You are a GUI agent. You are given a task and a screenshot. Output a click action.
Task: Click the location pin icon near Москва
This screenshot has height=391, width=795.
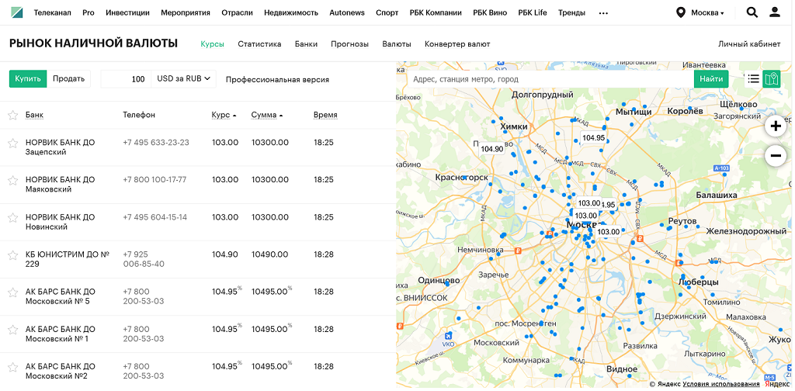[x=680, y=12]
